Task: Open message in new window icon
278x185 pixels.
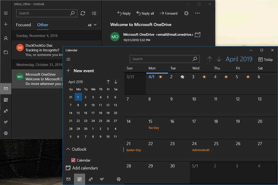Action: click(197, 35)
